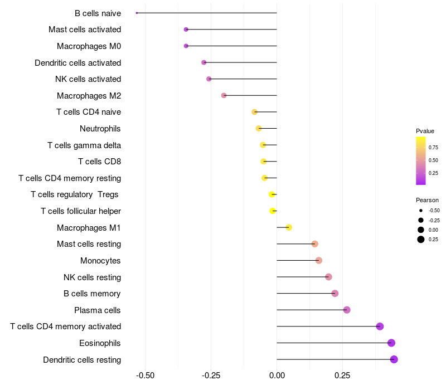
Task: Click the Pvalue gradient color bar
Action: pyautogui.click(x=421, y=160)
